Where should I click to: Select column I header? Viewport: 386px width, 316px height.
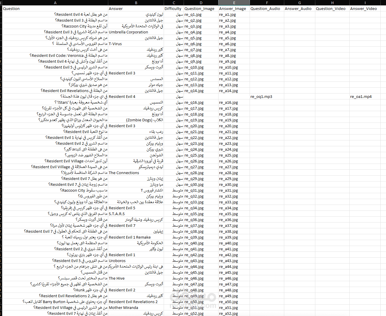365,3
